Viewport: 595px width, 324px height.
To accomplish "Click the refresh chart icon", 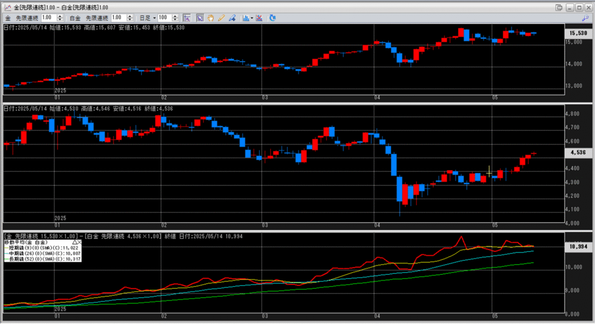I will 273,18.
